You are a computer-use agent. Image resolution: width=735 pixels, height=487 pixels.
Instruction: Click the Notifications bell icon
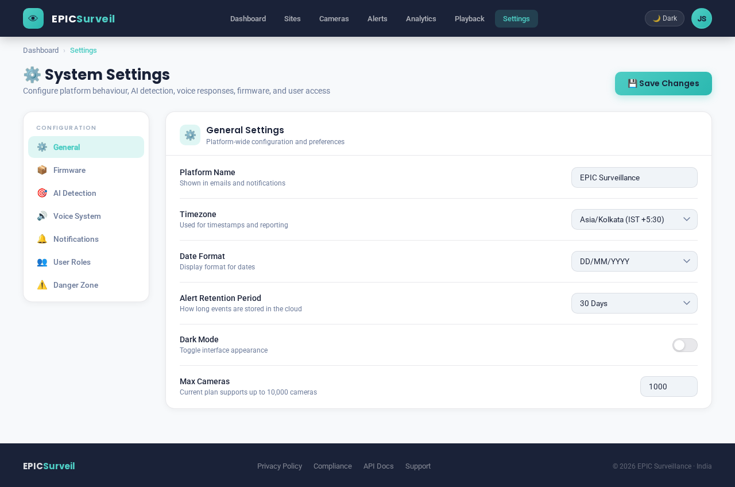tap(42, 239)
